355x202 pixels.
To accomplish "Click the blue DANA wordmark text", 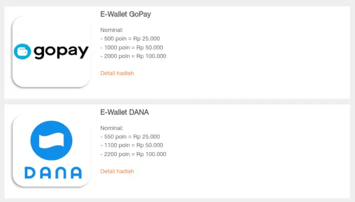I will [53, 173].
